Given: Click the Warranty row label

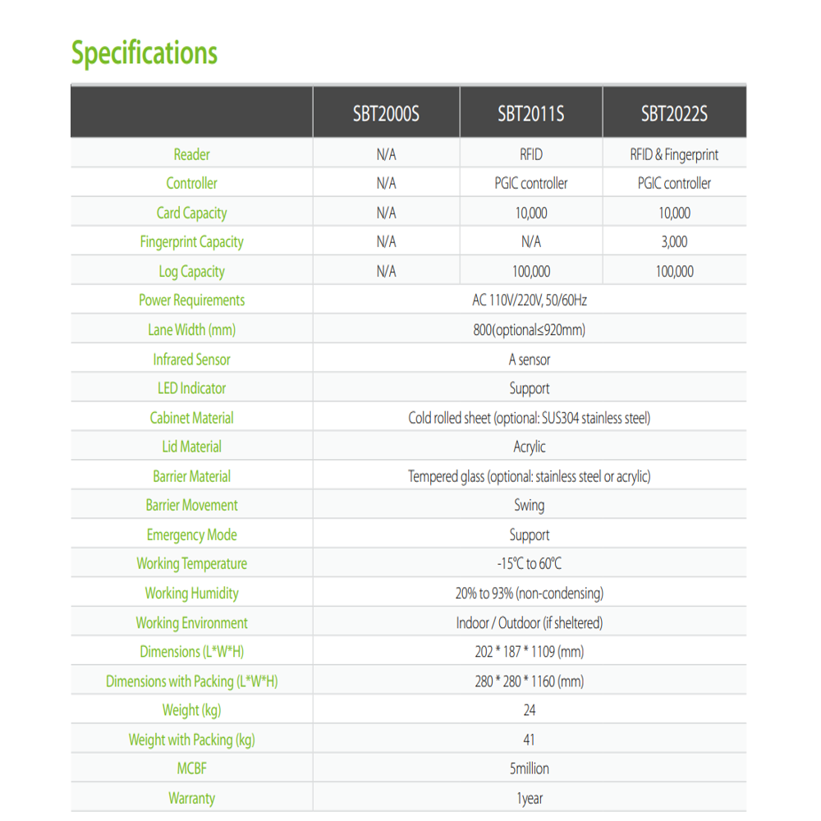Looking at the screenshot, I should click(x=191, y=798).
